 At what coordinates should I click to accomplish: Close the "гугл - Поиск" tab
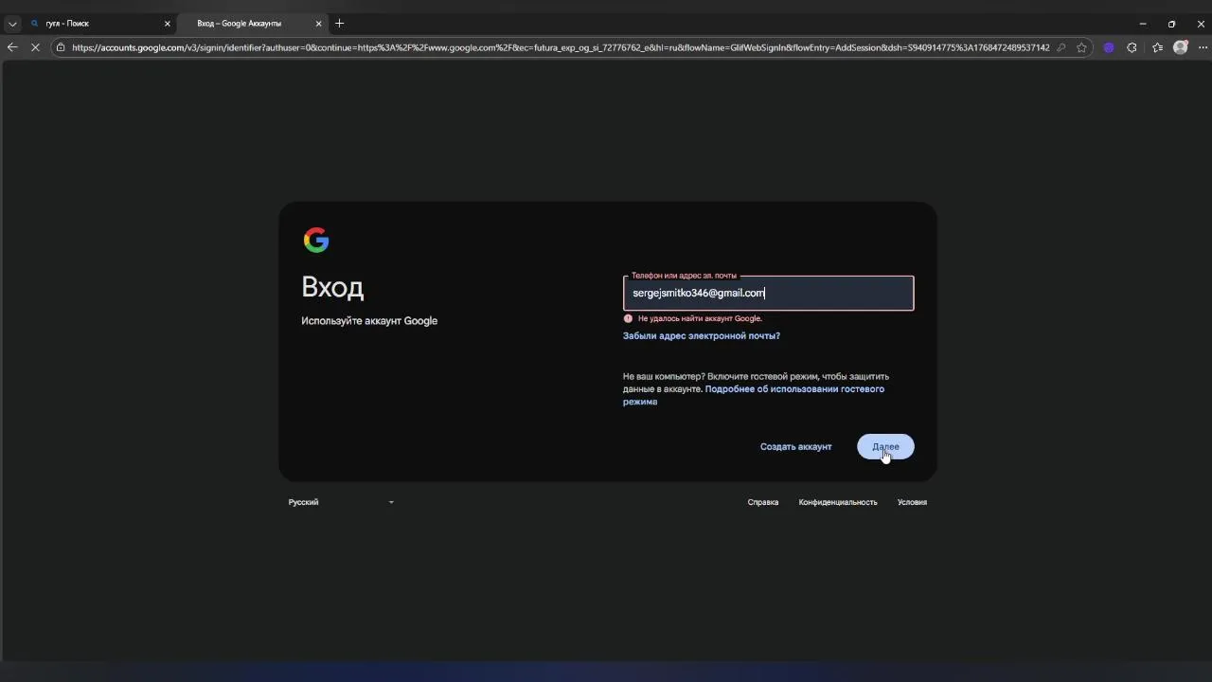[x=168, y=24]
